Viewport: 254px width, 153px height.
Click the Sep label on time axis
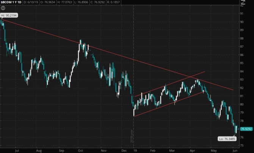pos(61,151)
